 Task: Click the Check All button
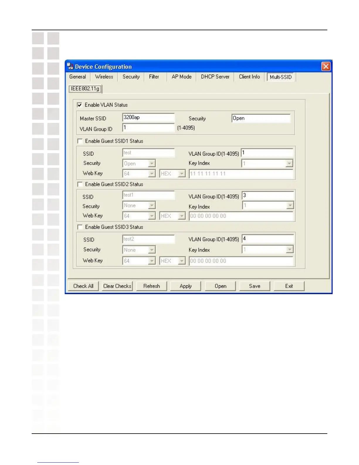point(83,286)
